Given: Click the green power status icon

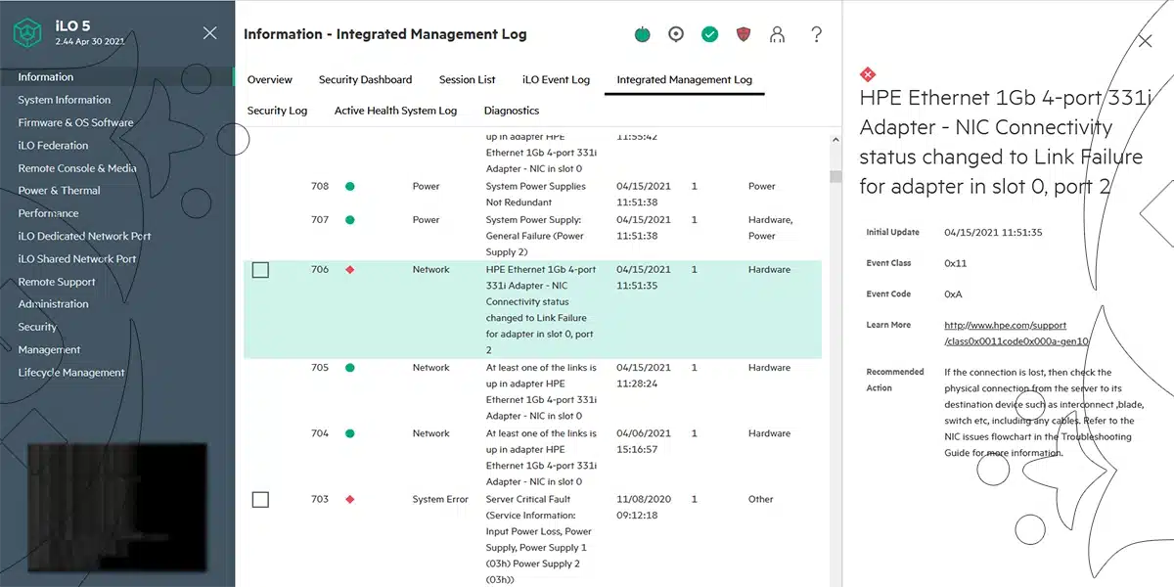Looking at the screenshot, I should point(643,34).
